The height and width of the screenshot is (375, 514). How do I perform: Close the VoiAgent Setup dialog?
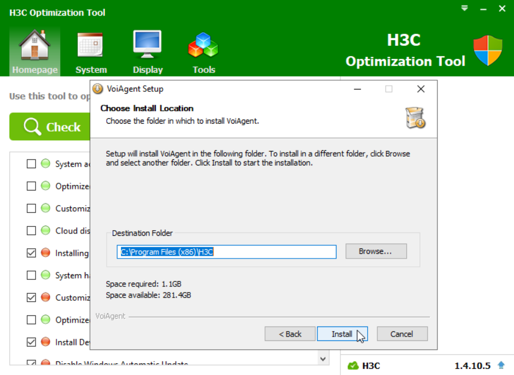[x=421, y=89]
